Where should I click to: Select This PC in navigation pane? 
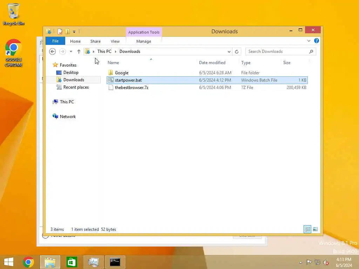point(67,102)
